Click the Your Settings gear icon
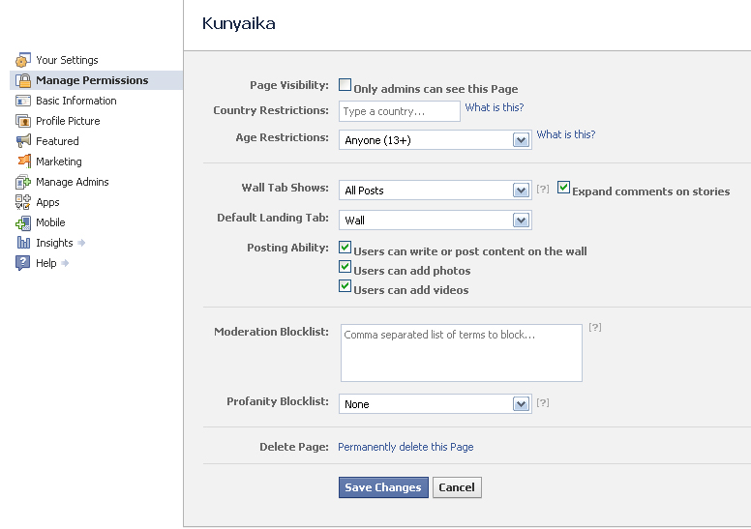 tap(23, 60)
